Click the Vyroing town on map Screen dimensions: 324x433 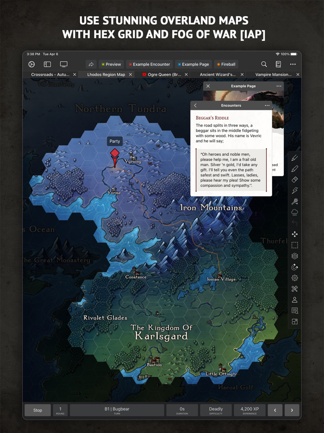[x=133, y=158]
